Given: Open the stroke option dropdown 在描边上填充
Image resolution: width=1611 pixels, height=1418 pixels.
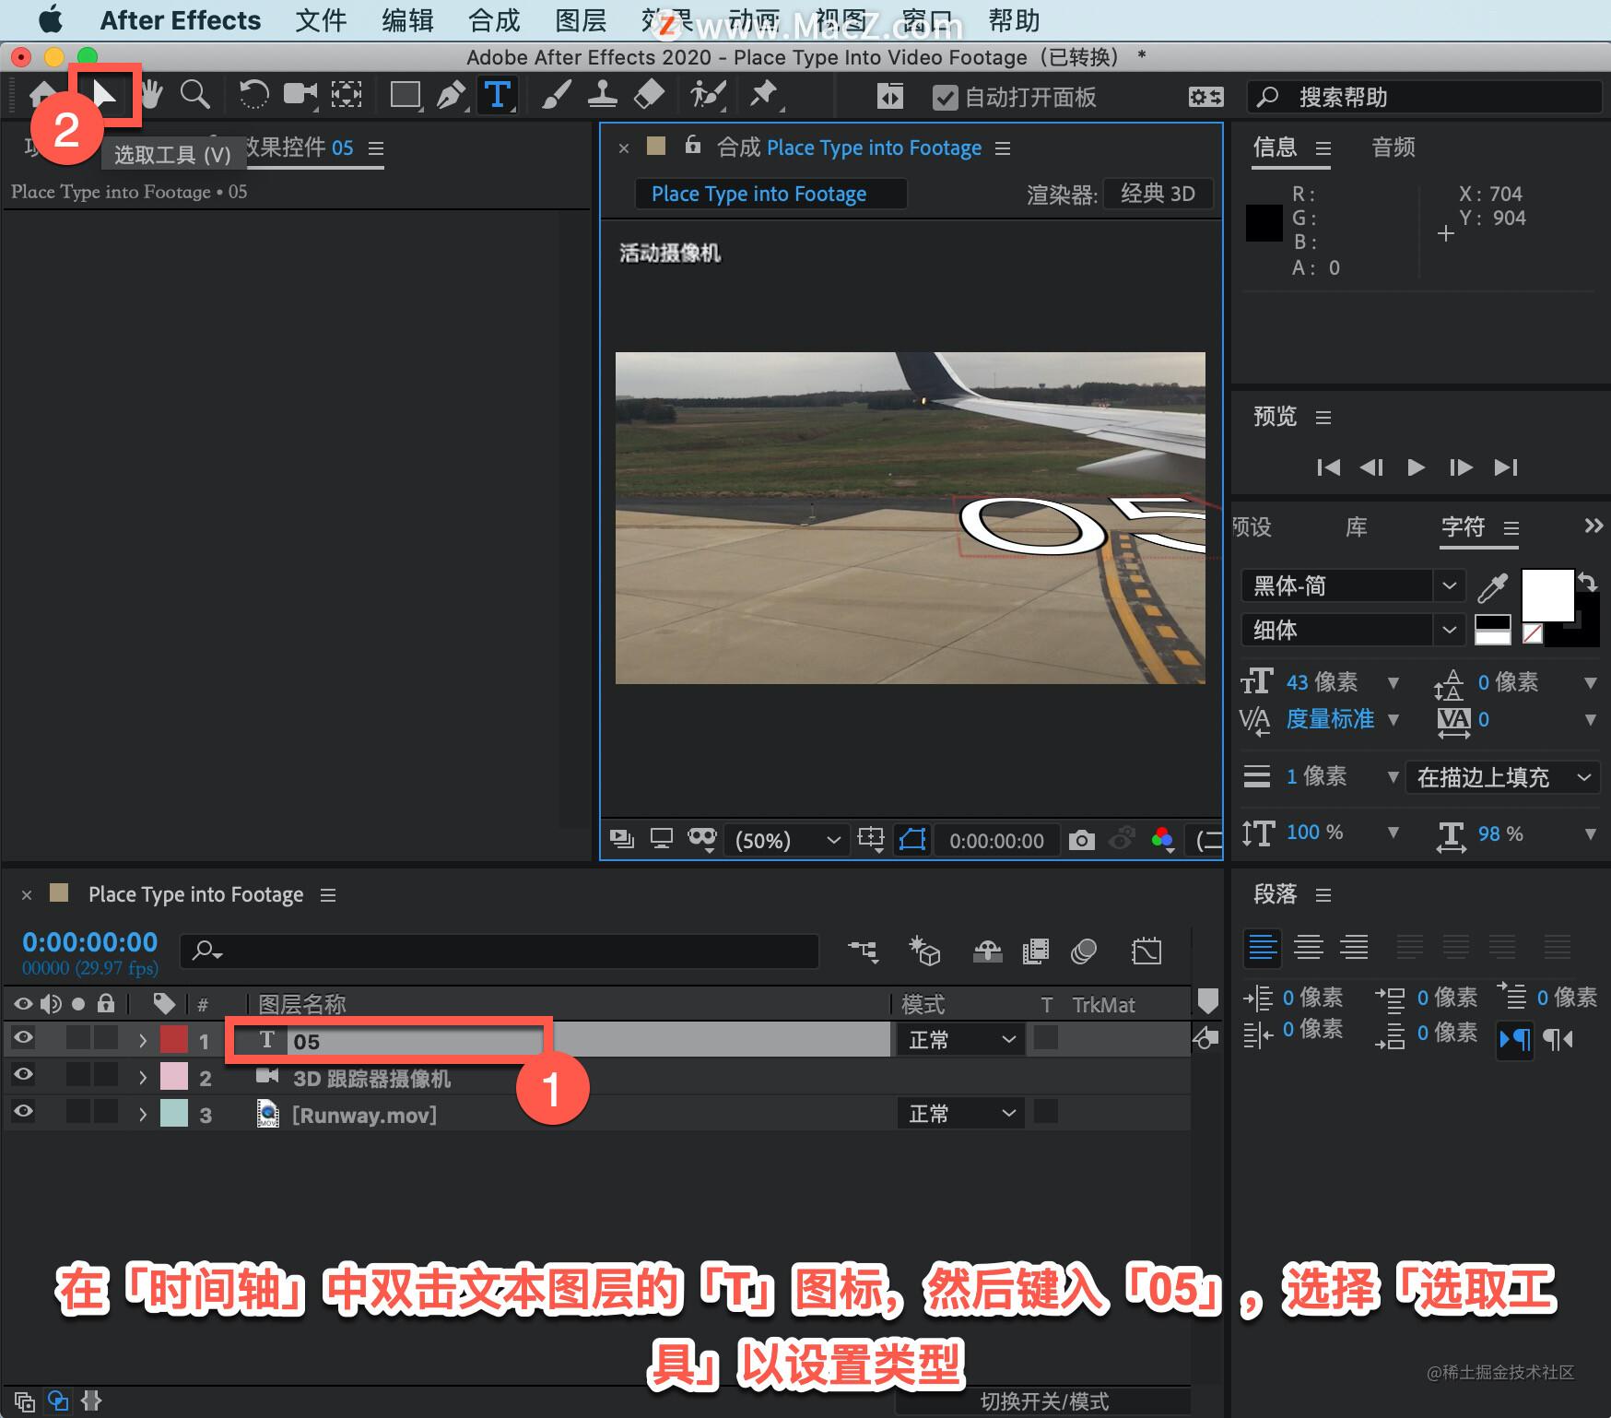Looking at the screenshot, I should pyautogui.click(x=1502, y=777).
